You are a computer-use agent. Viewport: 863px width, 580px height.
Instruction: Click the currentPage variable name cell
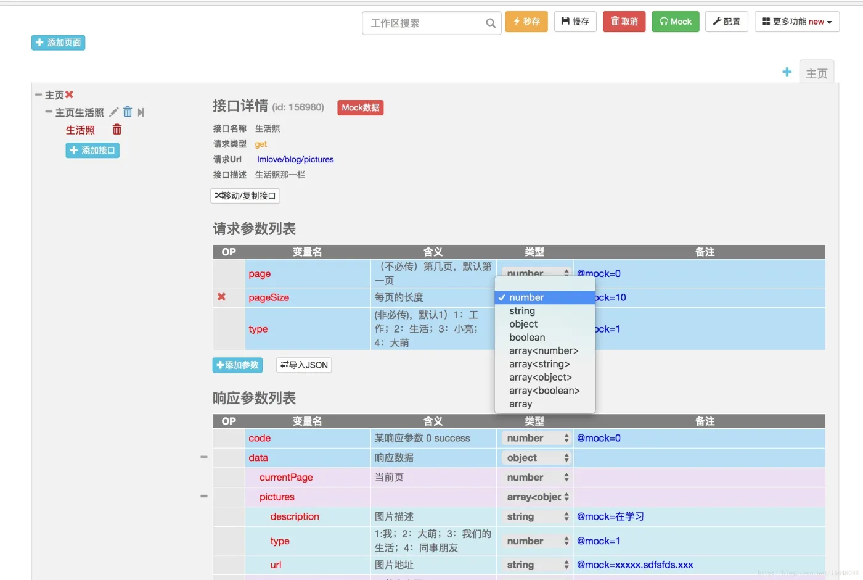point(308,478)
